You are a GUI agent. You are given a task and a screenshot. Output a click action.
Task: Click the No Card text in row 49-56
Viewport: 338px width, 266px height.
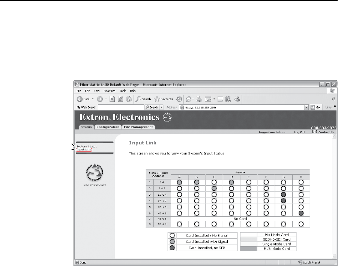240,219
